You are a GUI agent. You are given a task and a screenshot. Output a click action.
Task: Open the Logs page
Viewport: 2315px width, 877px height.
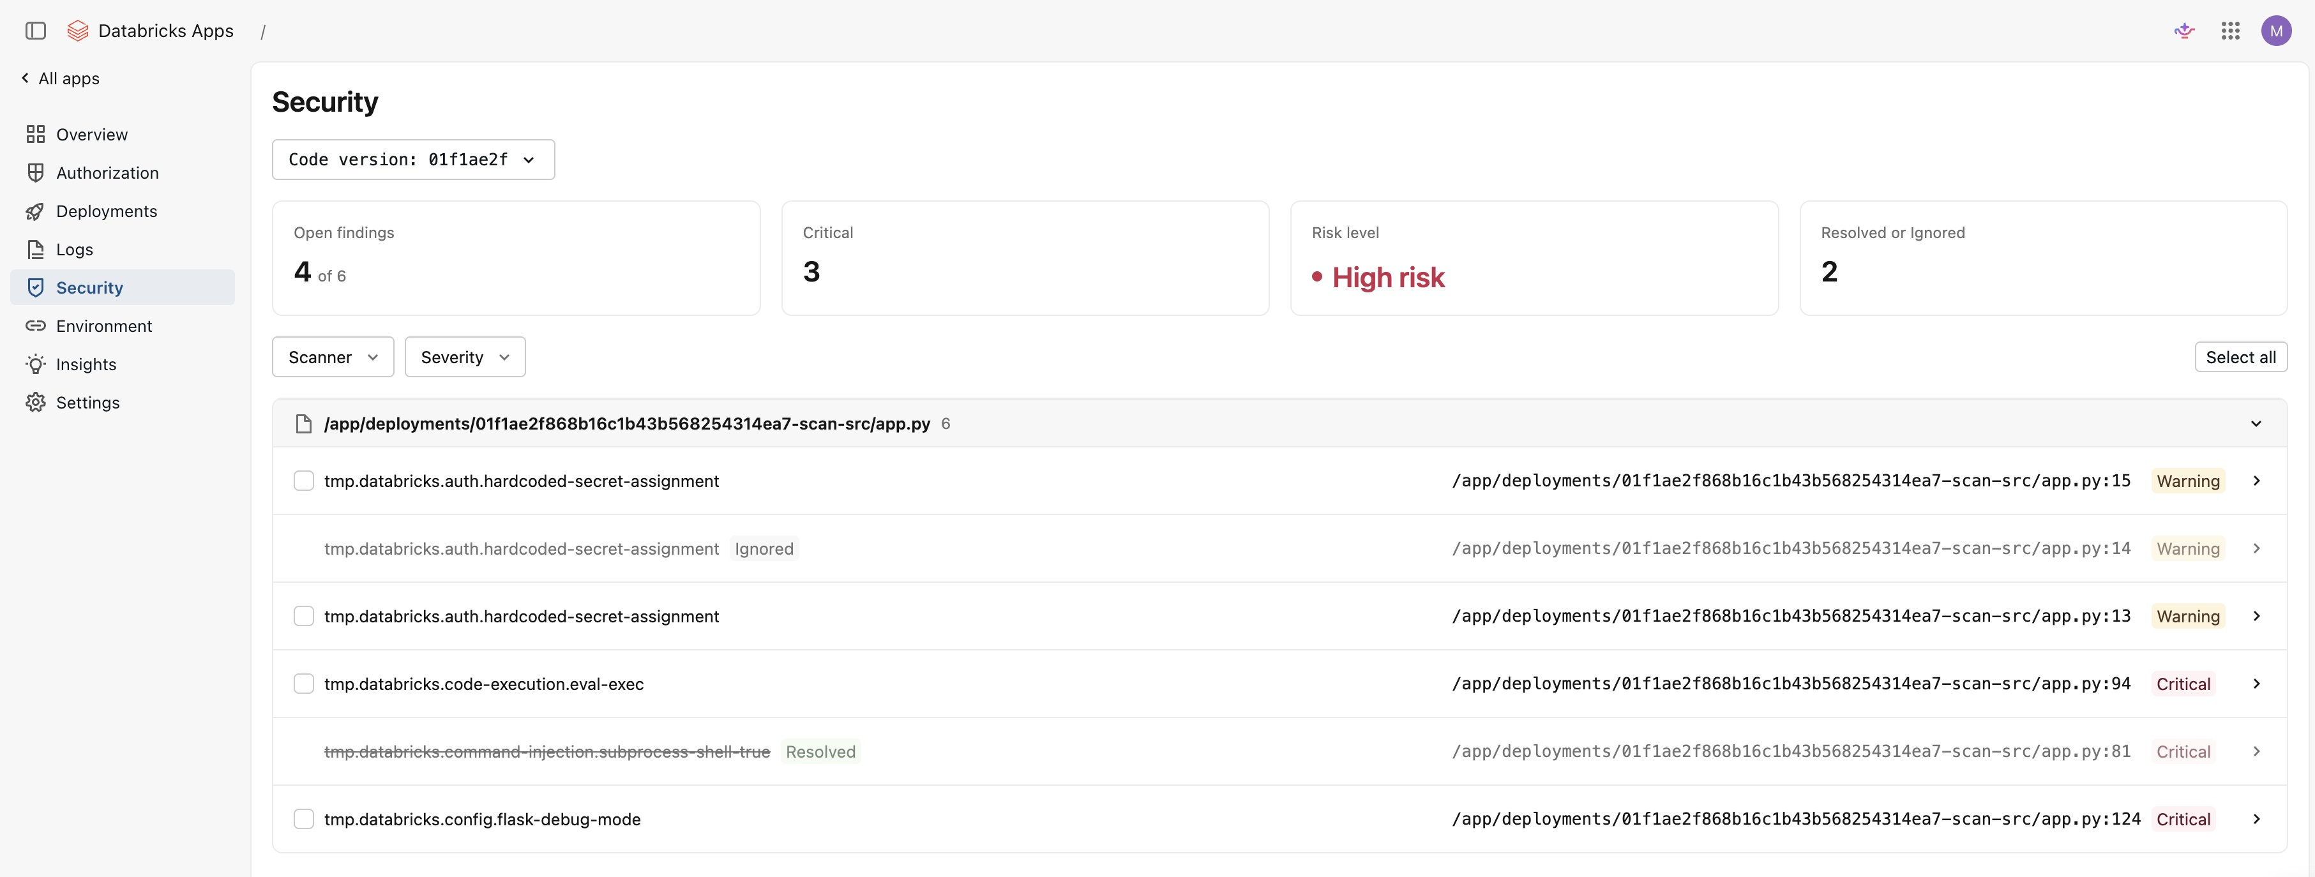tap(122, 249)
